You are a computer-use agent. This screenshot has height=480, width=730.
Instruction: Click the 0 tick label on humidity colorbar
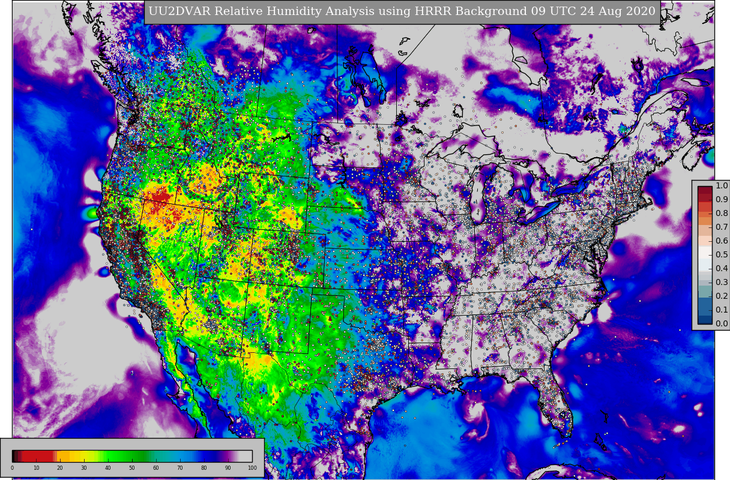coord(12,467)
